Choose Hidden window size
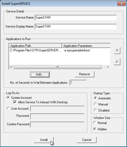 (95, 129)
